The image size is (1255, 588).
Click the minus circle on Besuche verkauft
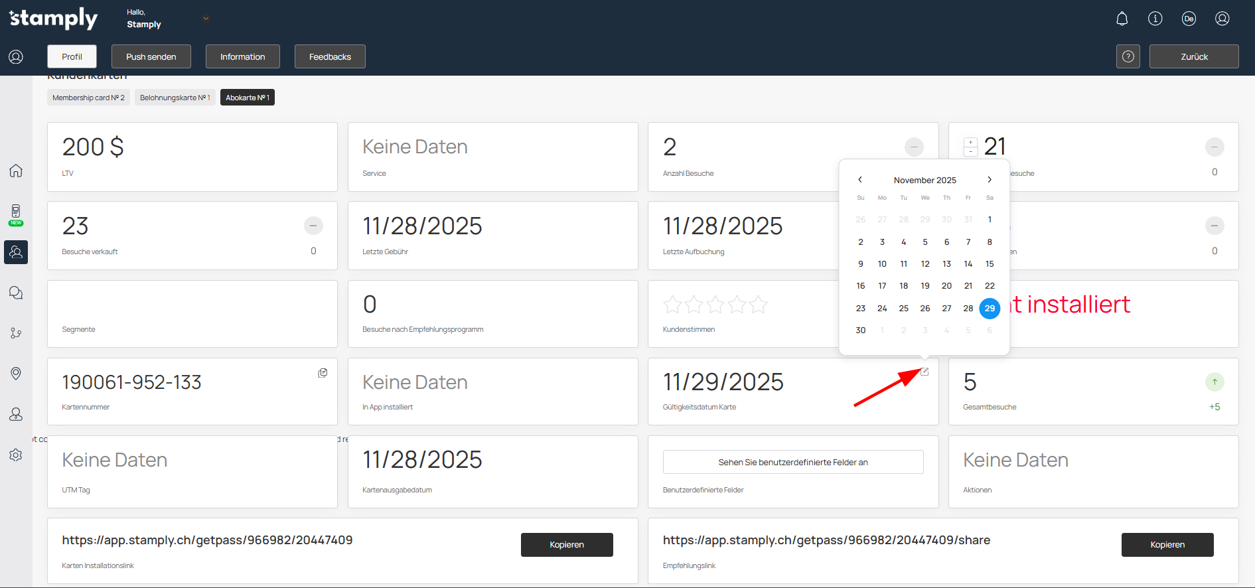point(313,226)
